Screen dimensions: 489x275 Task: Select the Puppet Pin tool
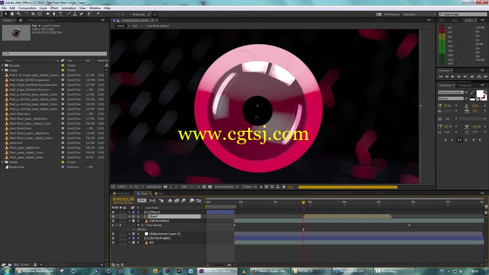pos(98,14)
